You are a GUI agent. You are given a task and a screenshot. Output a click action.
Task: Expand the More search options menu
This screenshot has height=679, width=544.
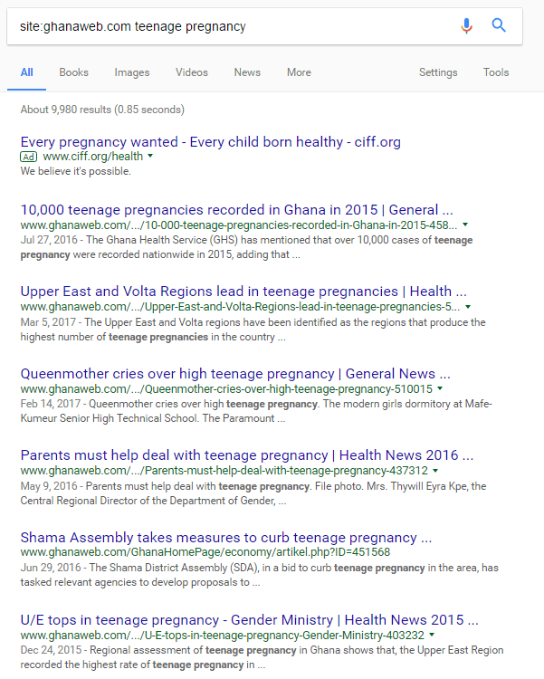(x=299, y=72)
